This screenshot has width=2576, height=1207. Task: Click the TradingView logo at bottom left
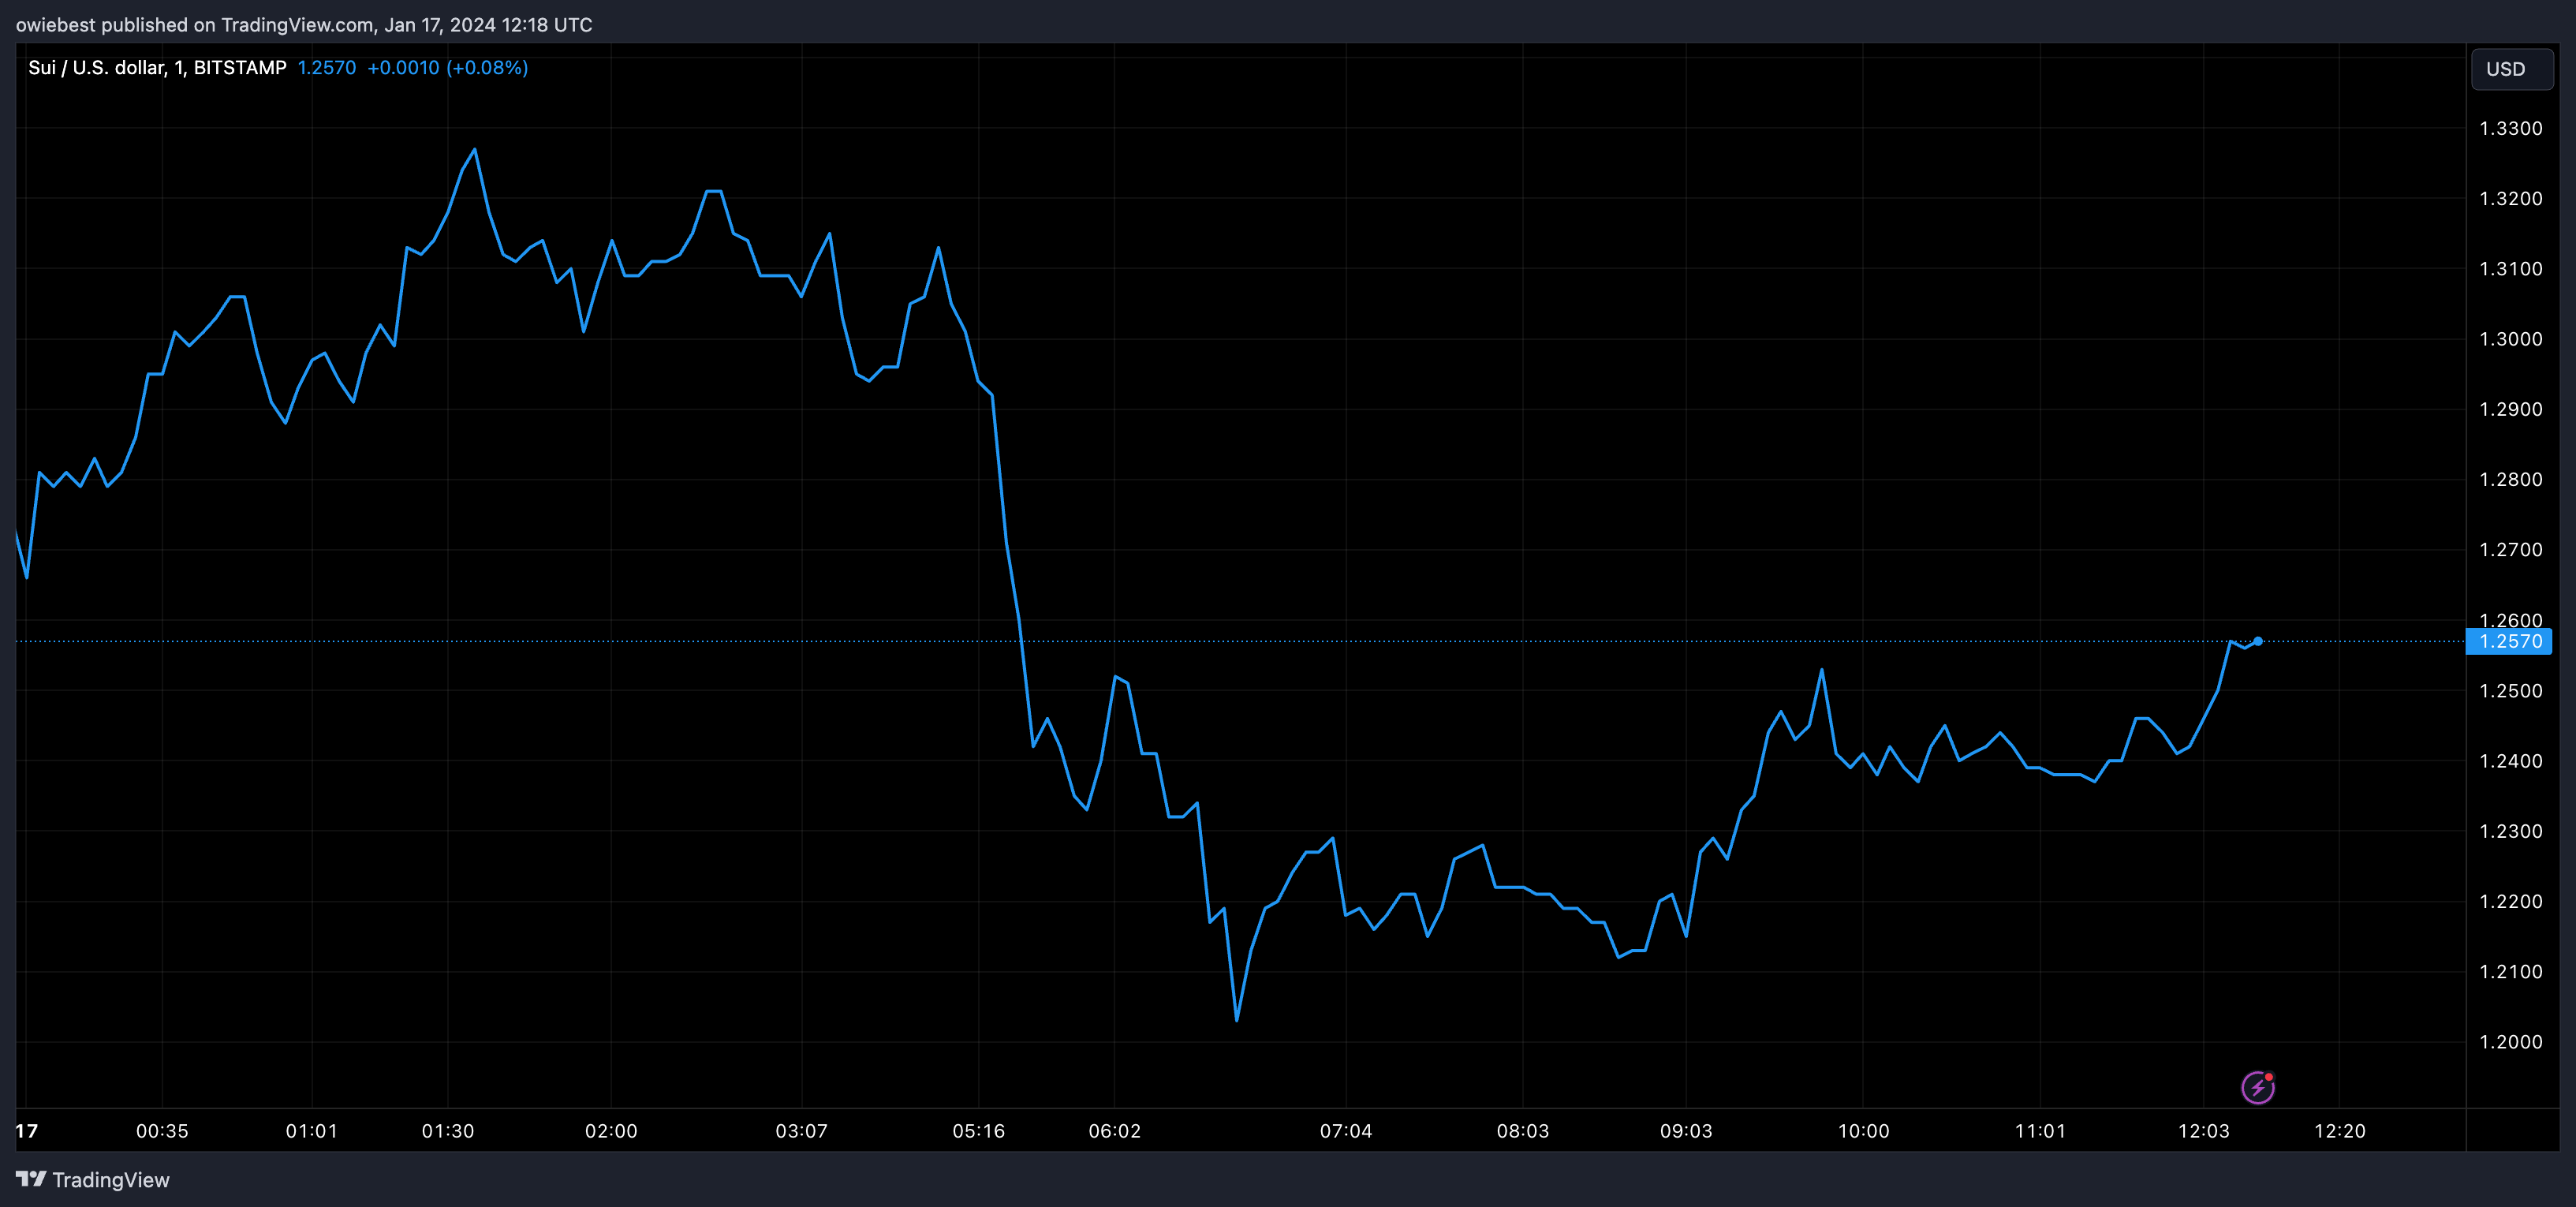(93, 1180)
